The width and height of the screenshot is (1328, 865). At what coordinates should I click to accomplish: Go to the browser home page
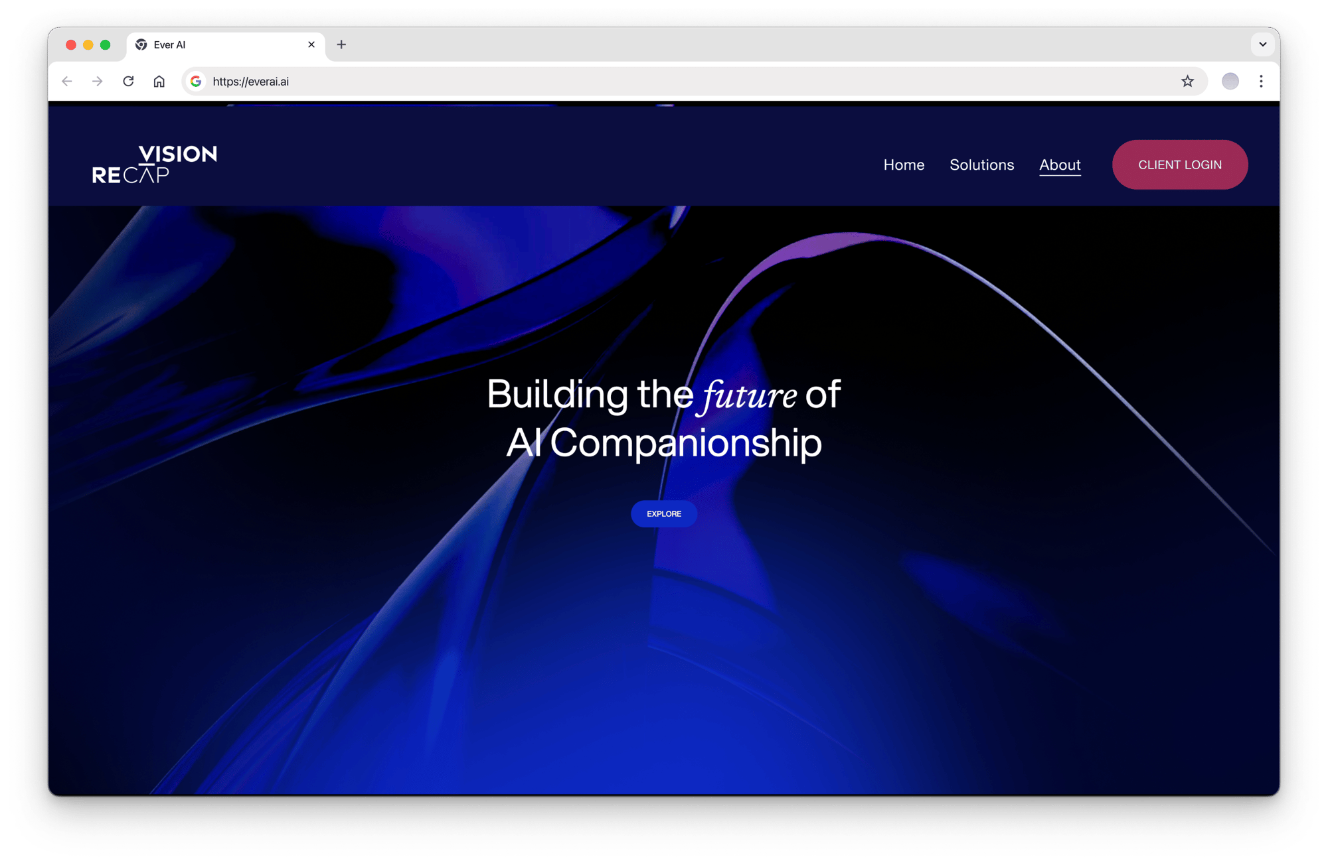[x=159, y=82]
